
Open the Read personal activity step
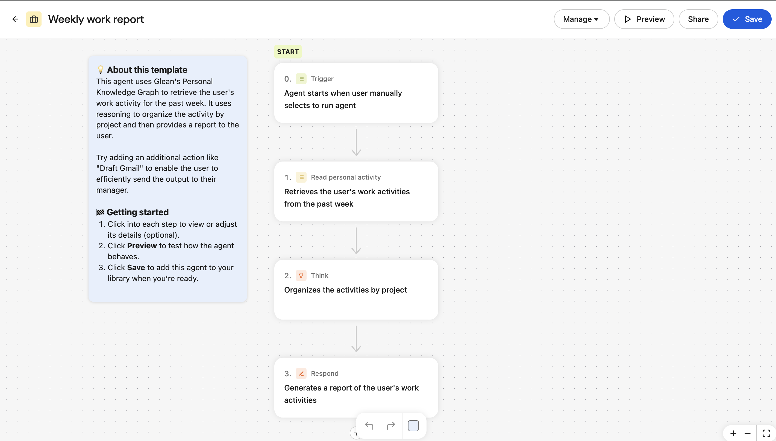[356, 191]
